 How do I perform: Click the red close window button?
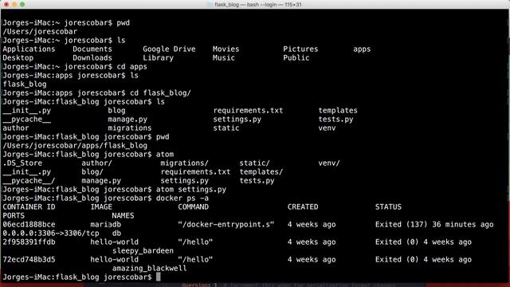tap(6, 4)
